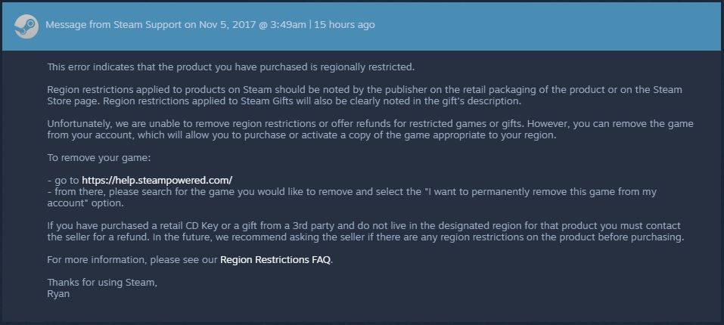Open the https://help.steampowered.com/ link
Image resolution: width=724 pixels, height=325 pixels.
click(x=157, y=181)
